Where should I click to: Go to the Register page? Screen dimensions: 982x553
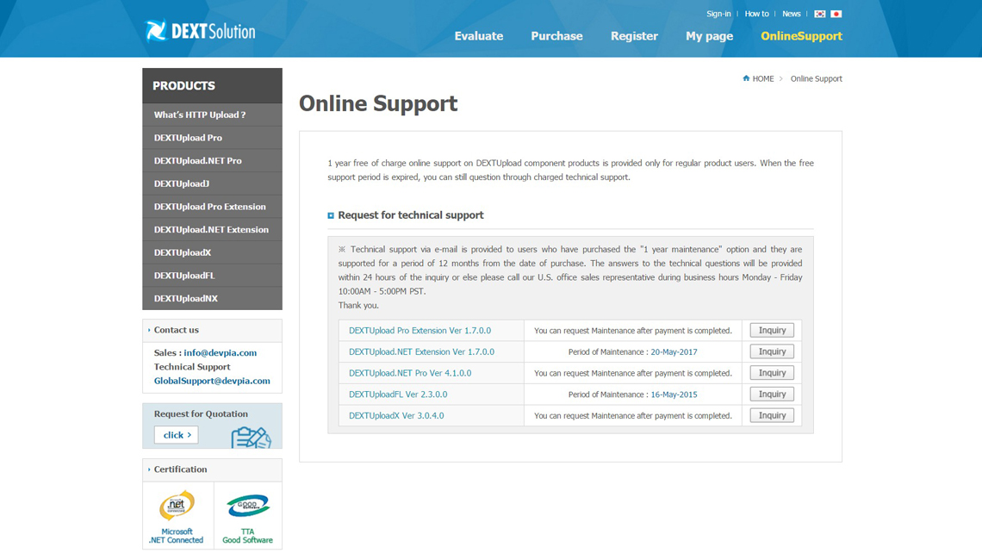point(634,36)
